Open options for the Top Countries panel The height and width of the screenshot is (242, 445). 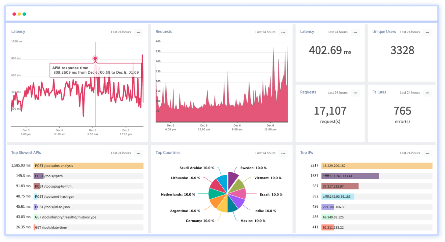click(283, 153)
